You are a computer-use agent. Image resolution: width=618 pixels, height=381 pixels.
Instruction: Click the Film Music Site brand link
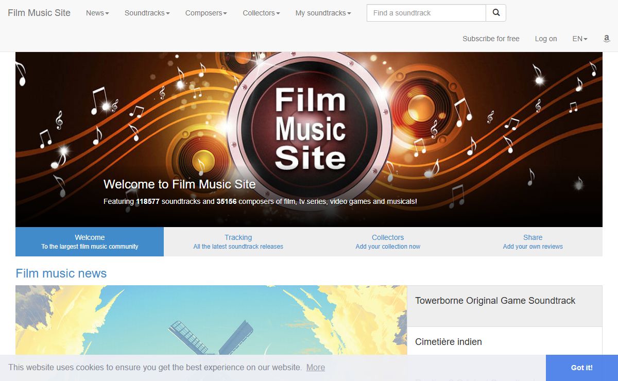39,13
